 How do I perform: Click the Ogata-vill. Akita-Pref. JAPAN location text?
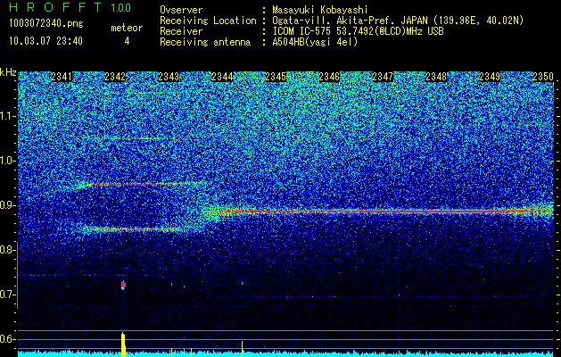click(x=398, y=21)
